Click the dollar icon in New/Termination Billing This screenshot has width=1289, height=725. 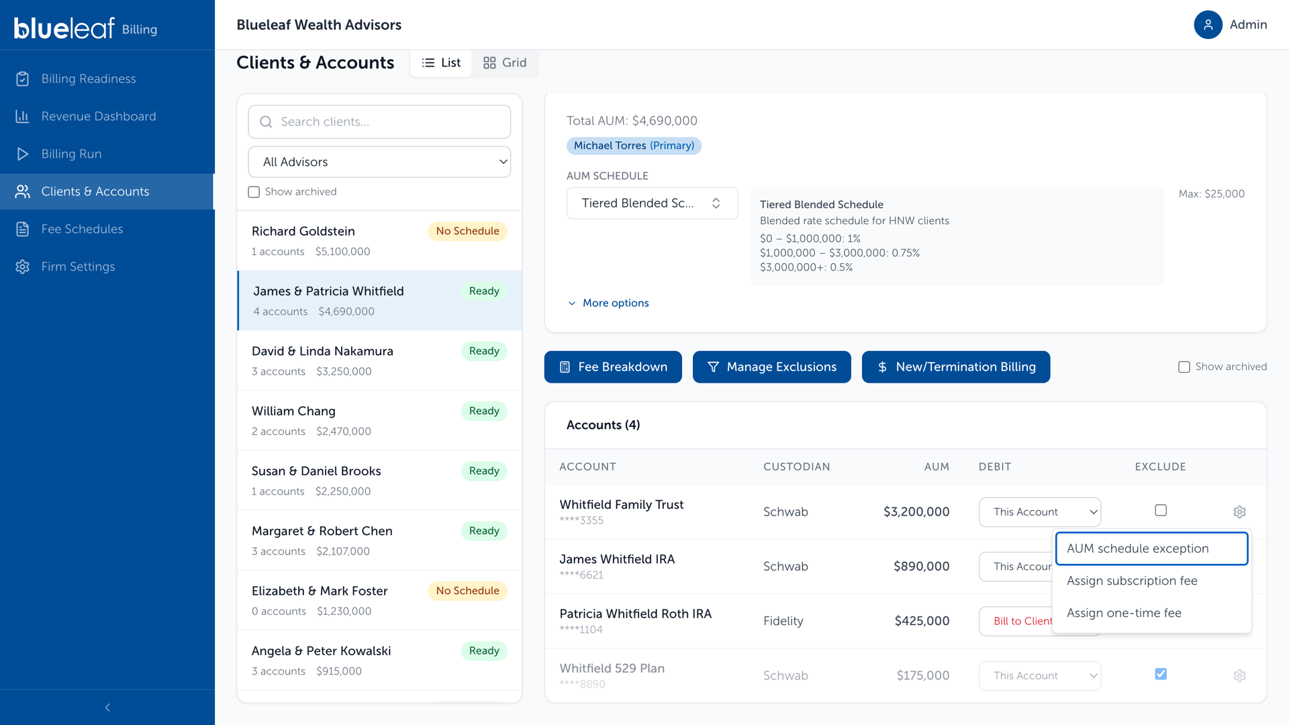point(882,367)
